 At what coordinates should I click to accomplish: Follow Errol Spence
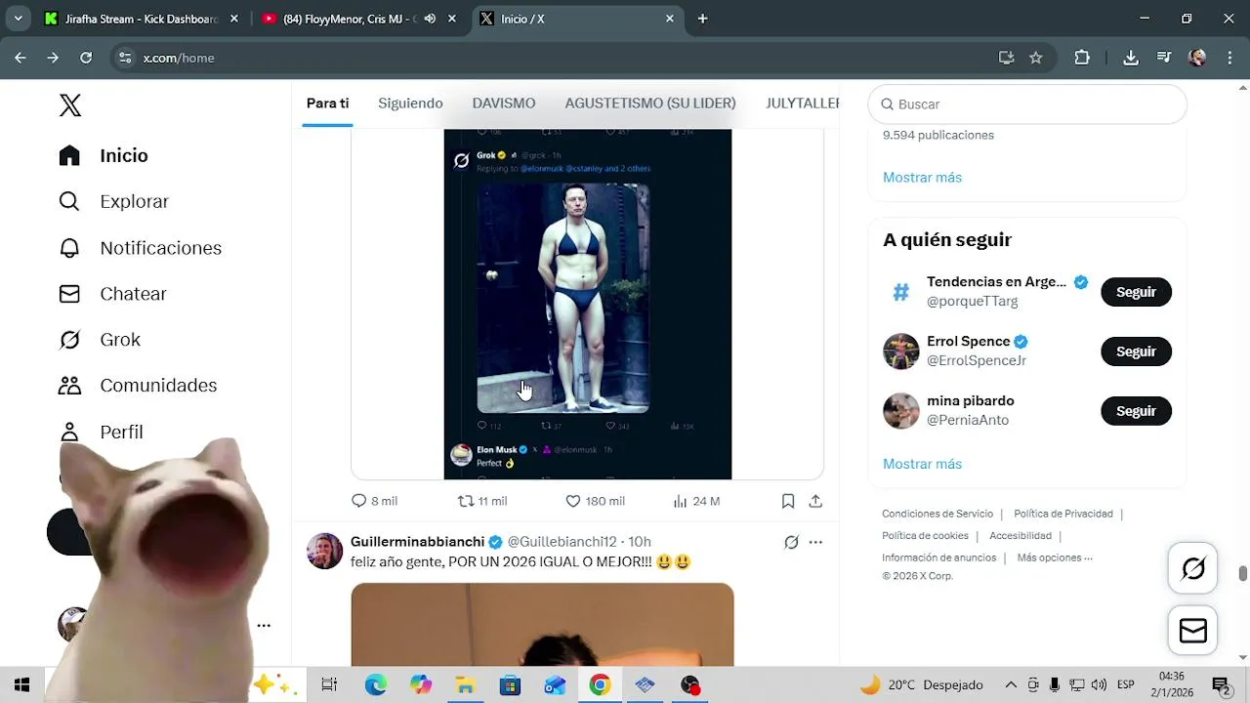(1136, 351)
